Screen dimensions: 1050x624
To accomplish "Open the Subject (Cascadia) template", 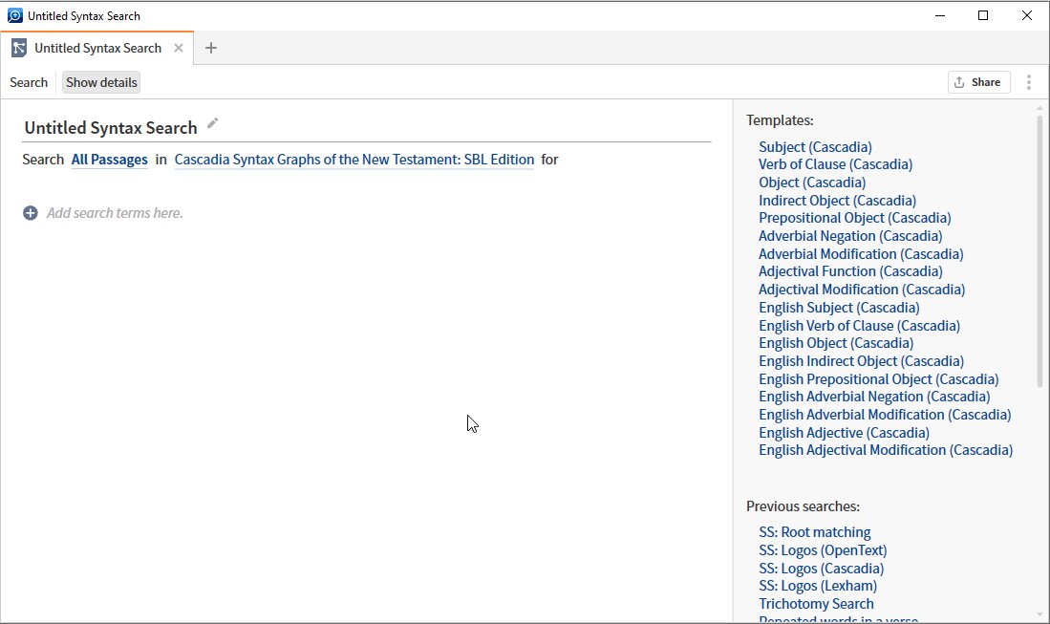I will [815, 146].
